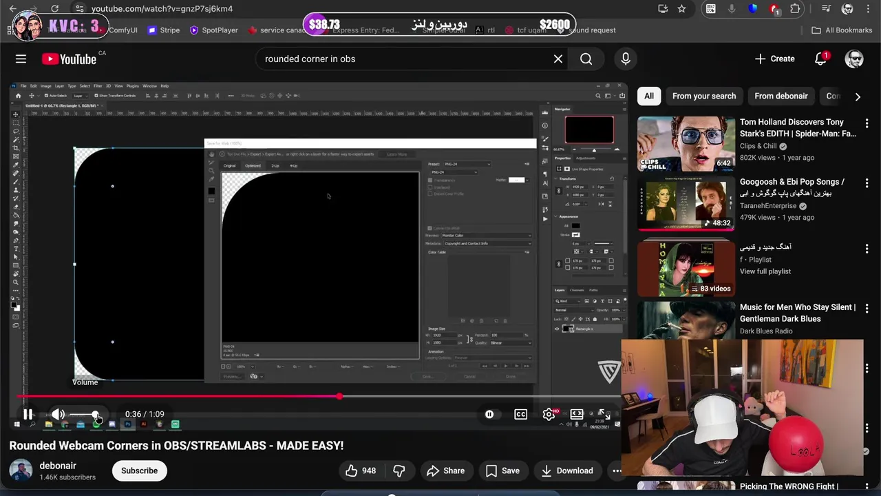Viewport: 881px width, 496px height.
Task: Open the Create menu button
Action: pos(774,59)
